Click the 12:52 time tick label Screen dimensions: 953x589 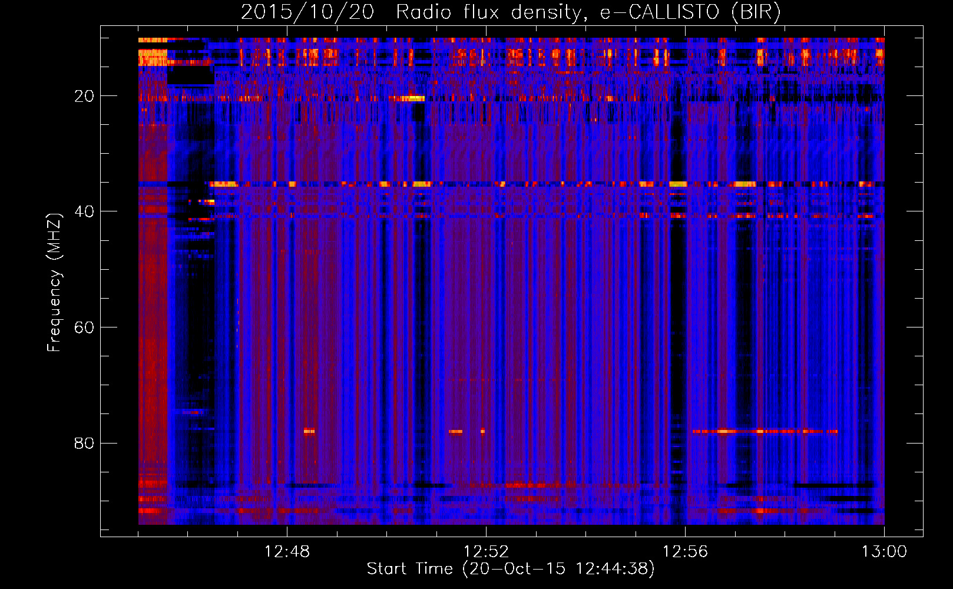tap(486, 552)
